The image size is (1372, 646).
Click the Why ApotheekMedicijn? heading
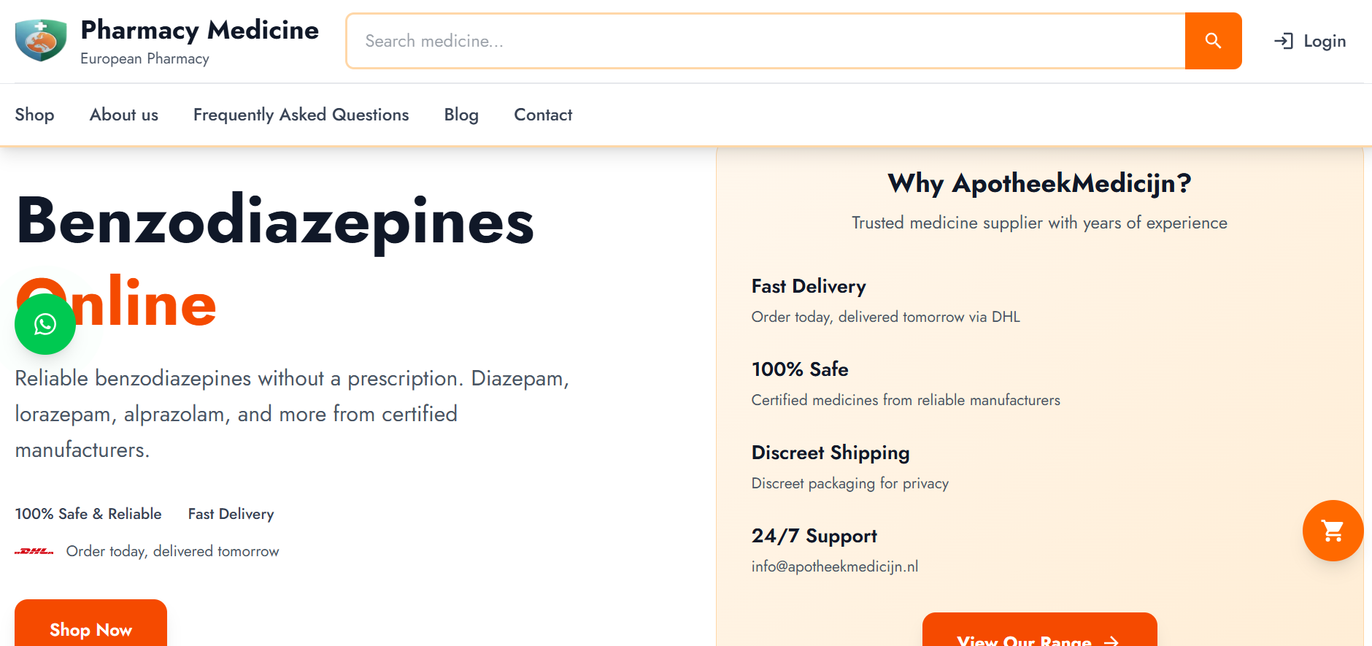point(1039,183)
